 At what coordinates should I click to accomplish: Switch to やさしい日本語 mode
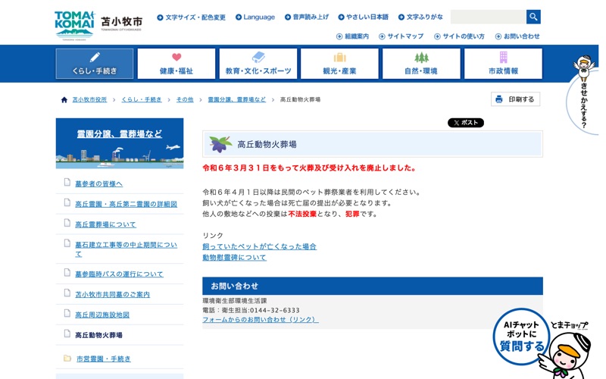click(364, 17)
